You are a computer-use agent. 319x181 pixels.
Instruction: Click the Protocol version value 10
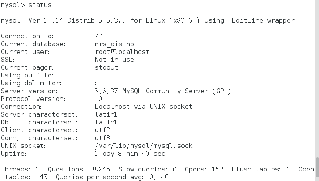(x=98, y=99)
